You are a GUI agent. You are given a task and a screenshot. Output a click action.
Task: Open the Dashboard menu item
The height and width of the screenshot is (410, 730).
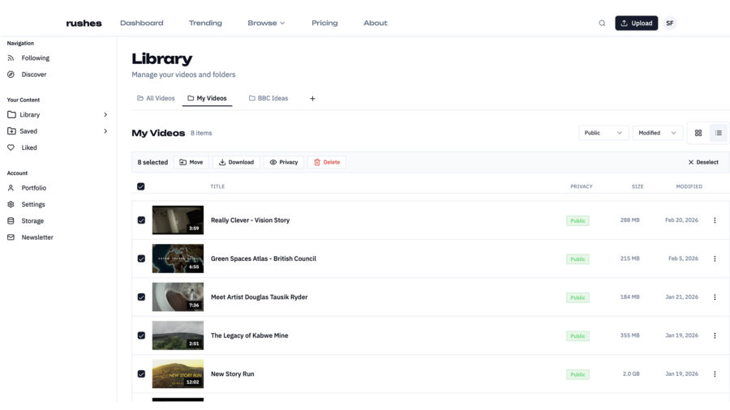click(141, 23)
